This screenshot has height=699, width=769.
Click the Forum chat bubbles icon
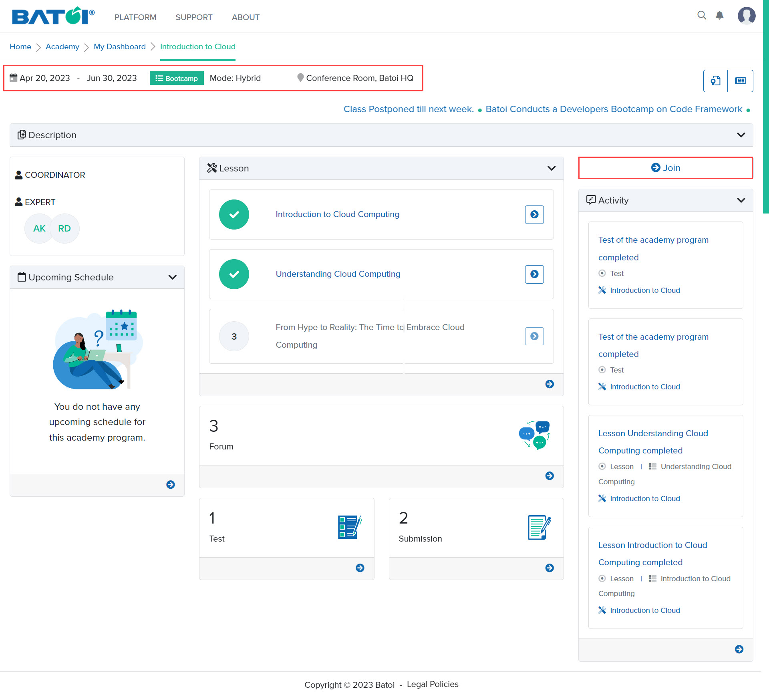[535, 435]
